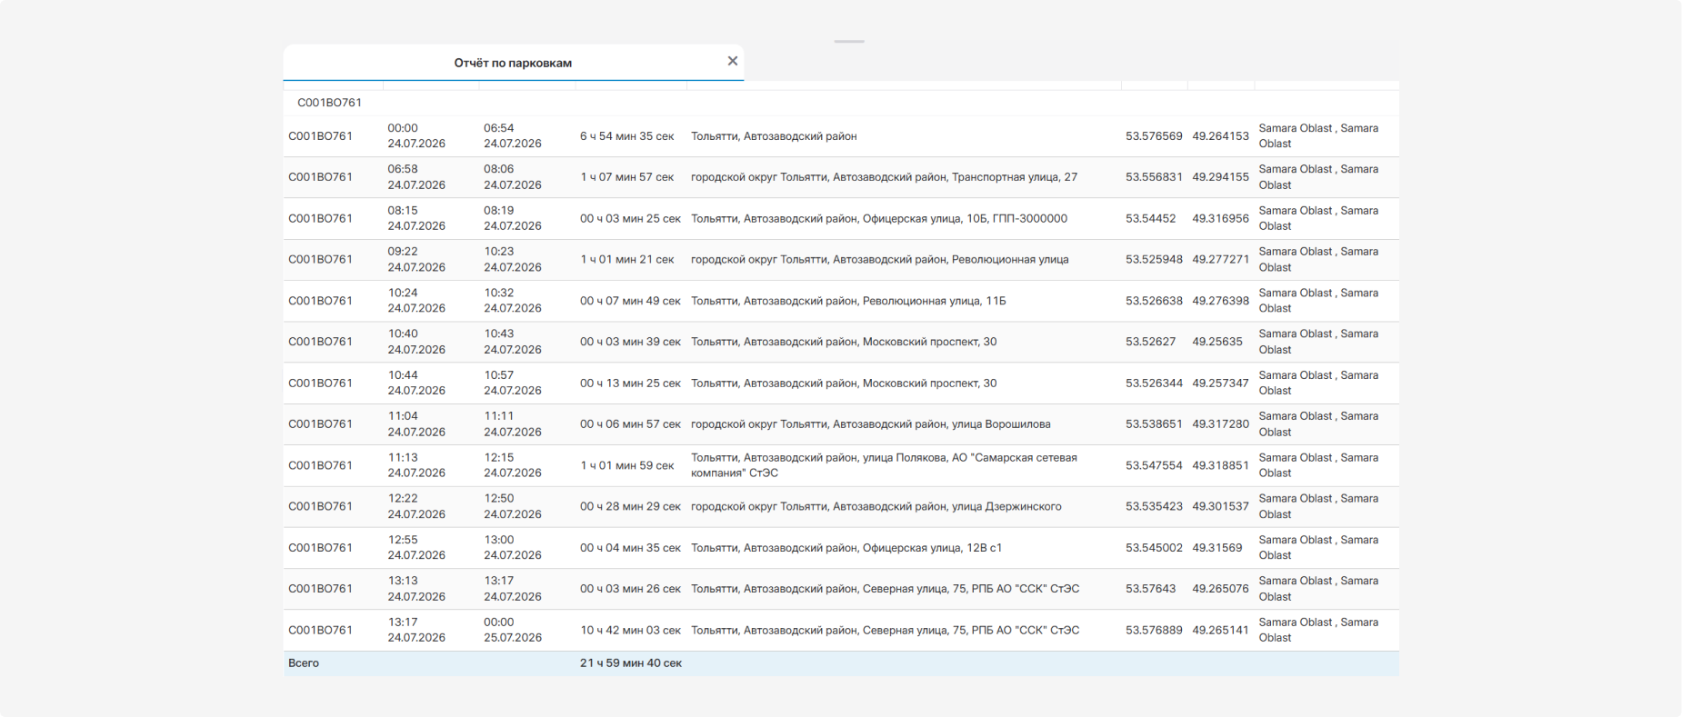Click address Тольятти, Автозаводский район
This screenshot has height=717, width=1682.
774,136
